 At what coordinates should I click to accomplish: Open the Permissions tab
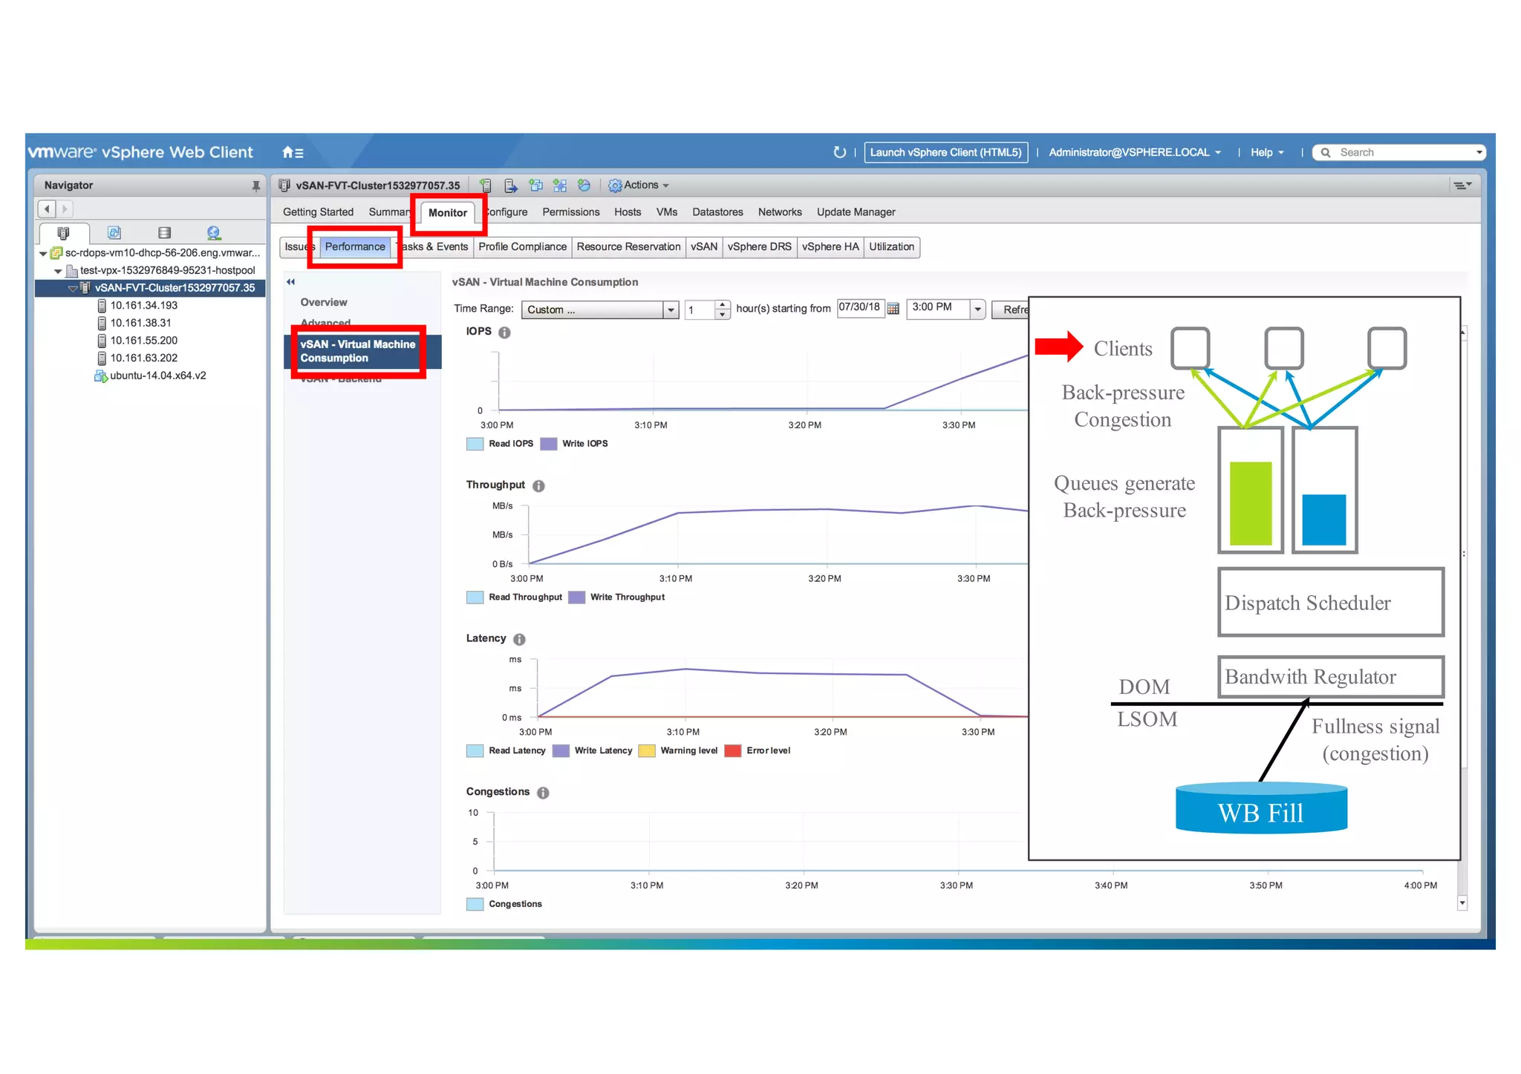[570, 212]
